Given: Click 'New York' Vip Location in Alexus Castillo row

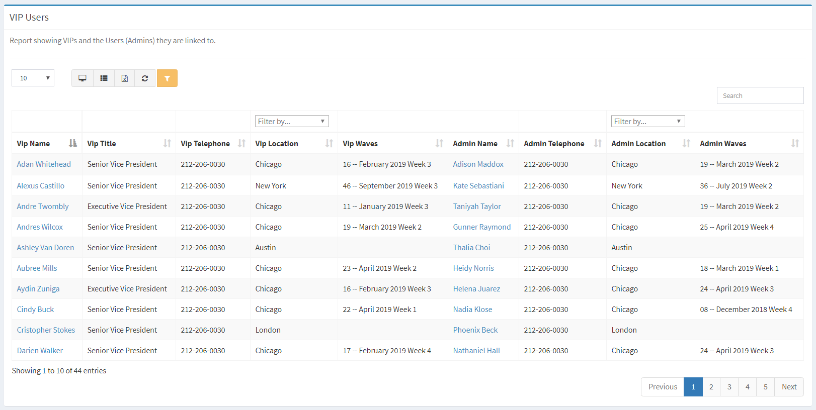Looking at the screenshot, I should click(x=271, y=186).
